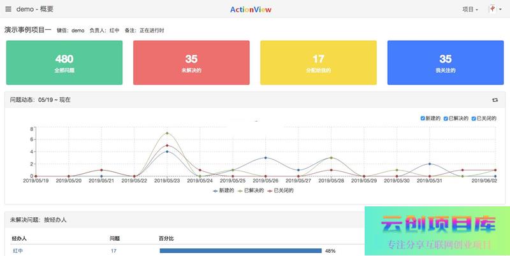Viewport: 510px width, 256px height.
Task: Click the 48% progress bar
Action: 241,251
